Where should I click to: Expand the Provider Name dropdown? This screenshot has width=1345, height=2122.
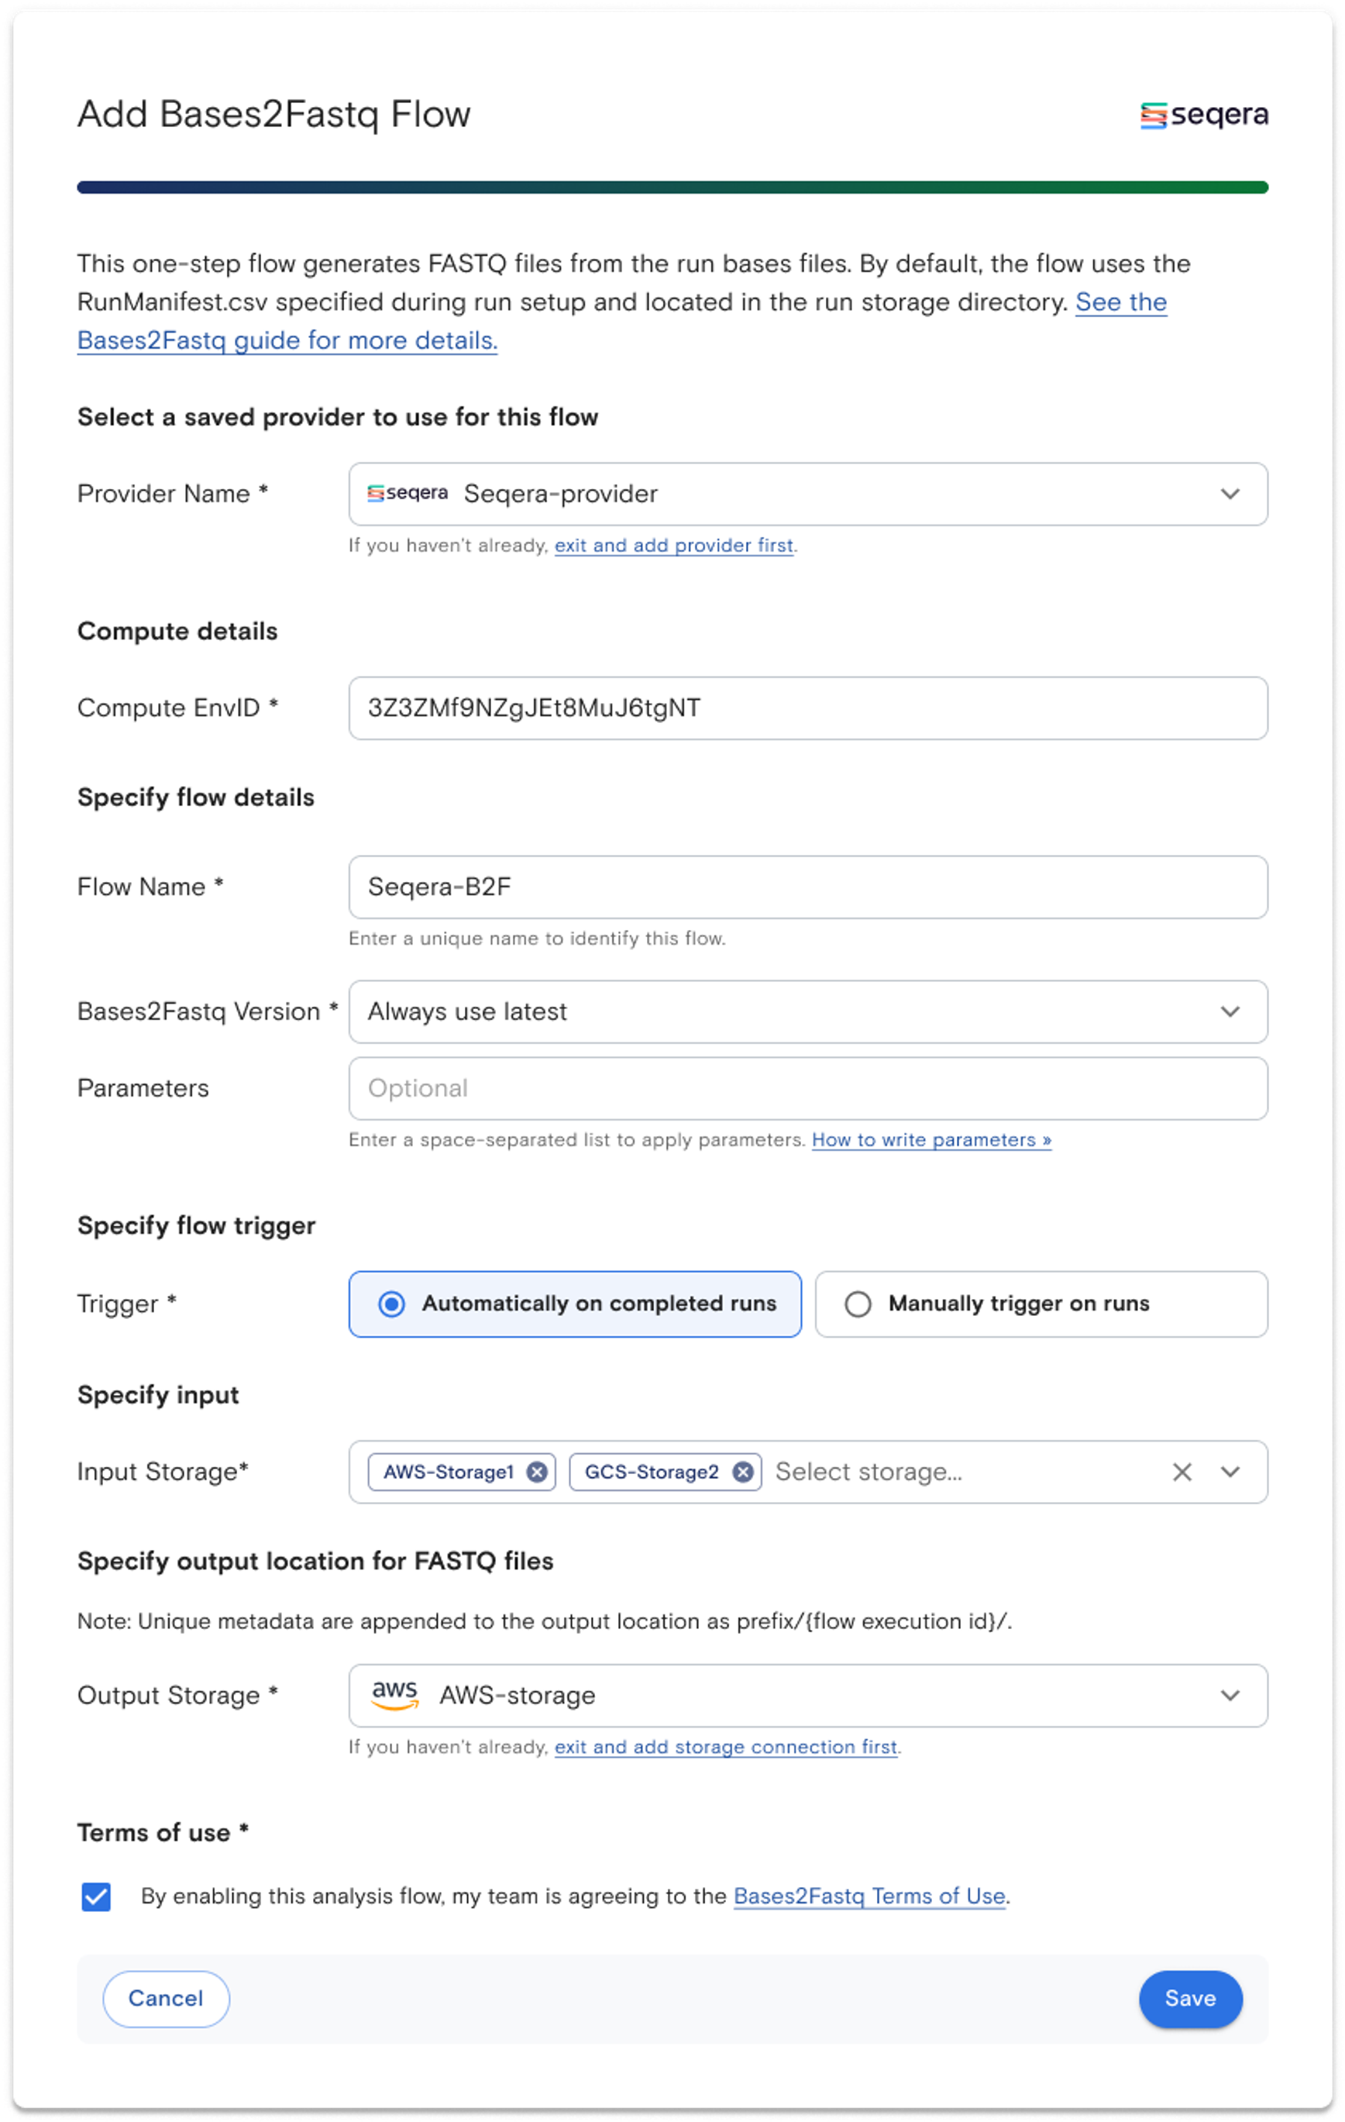coord(1230,494)
